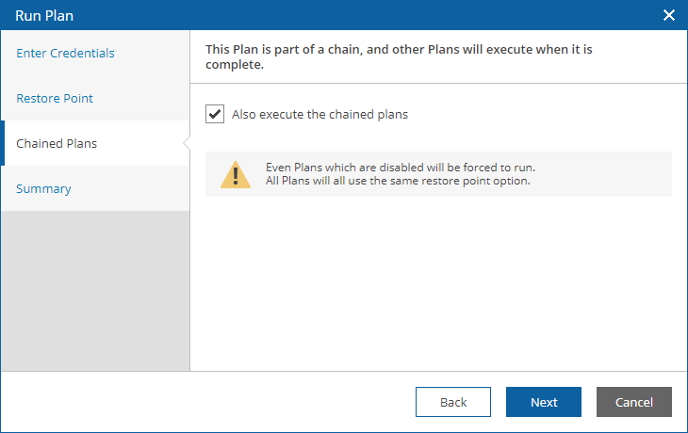Click the 'This Plan is part of a chain' heading
The image size is (688, 433).
click(x=399, y=56)
